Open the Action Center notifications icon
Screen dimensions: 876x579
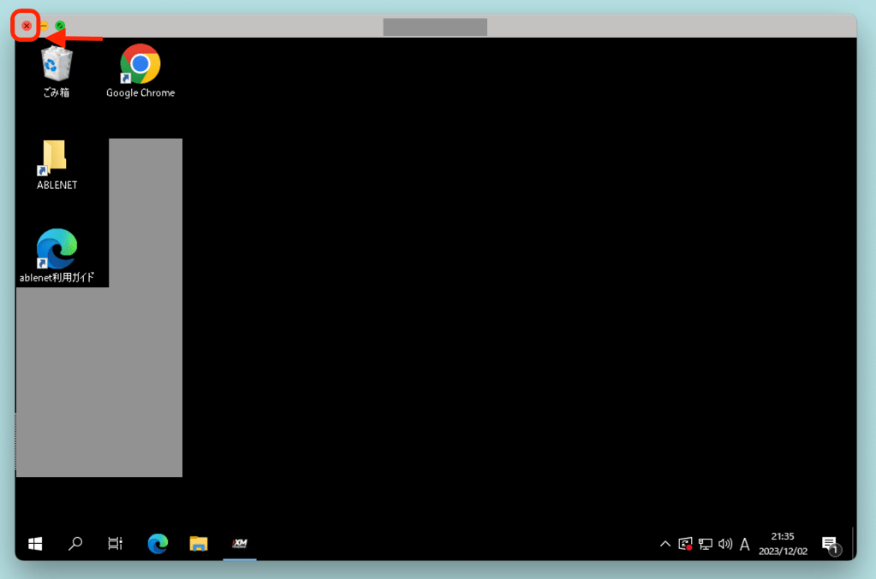pyautogui.click(x=829, y=544)
